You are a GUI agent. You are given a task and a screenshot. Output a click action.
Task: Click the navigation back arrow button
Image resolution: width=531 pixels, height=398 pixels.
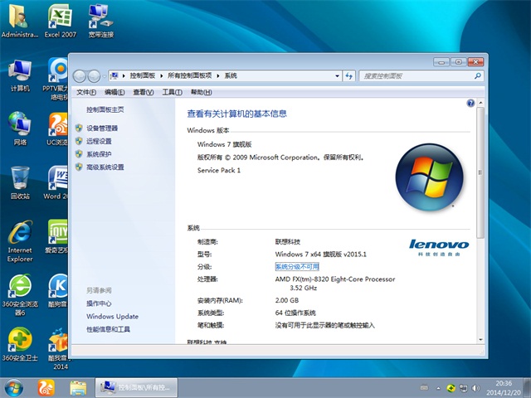point(80,75)
